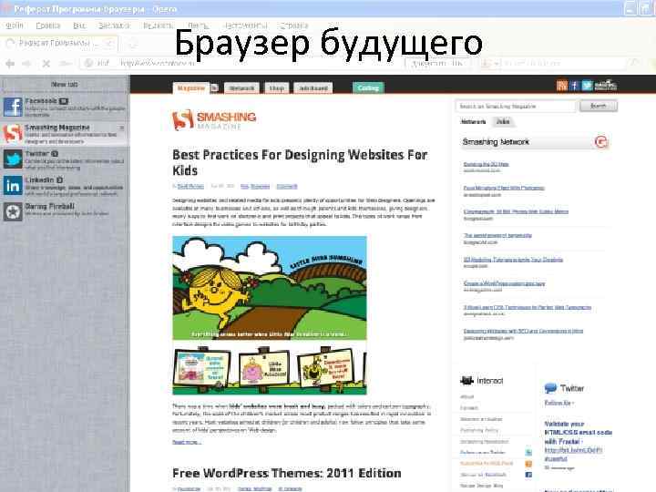Select the Magazine navigation tab
Screen dimensions: 656x492
coord(190,87)
